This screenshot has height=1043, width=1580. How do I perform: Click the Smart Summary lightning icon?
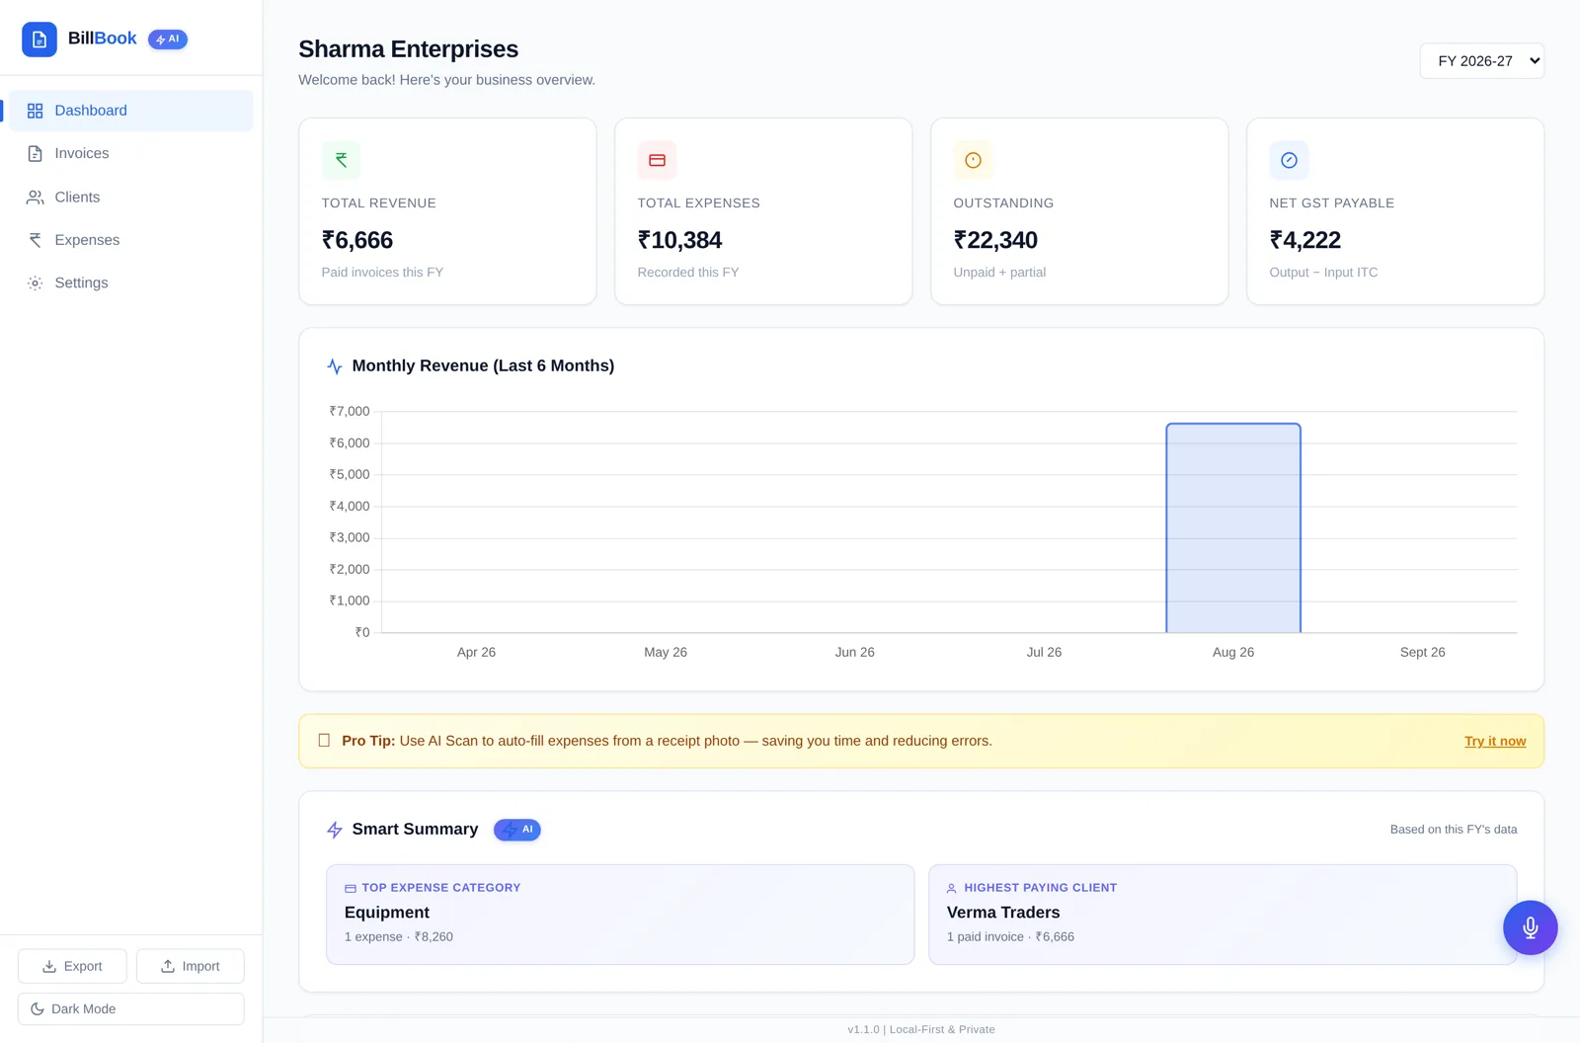pos(335,830)
